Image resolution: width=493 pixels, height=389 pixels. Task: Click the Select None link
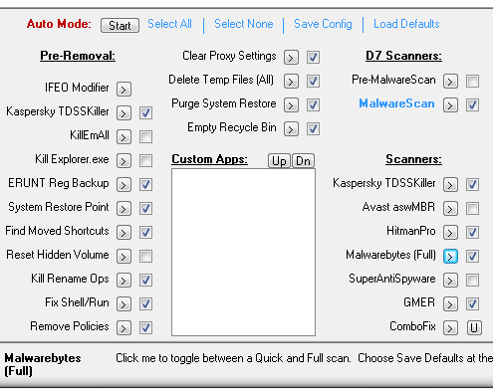(244, 24)
